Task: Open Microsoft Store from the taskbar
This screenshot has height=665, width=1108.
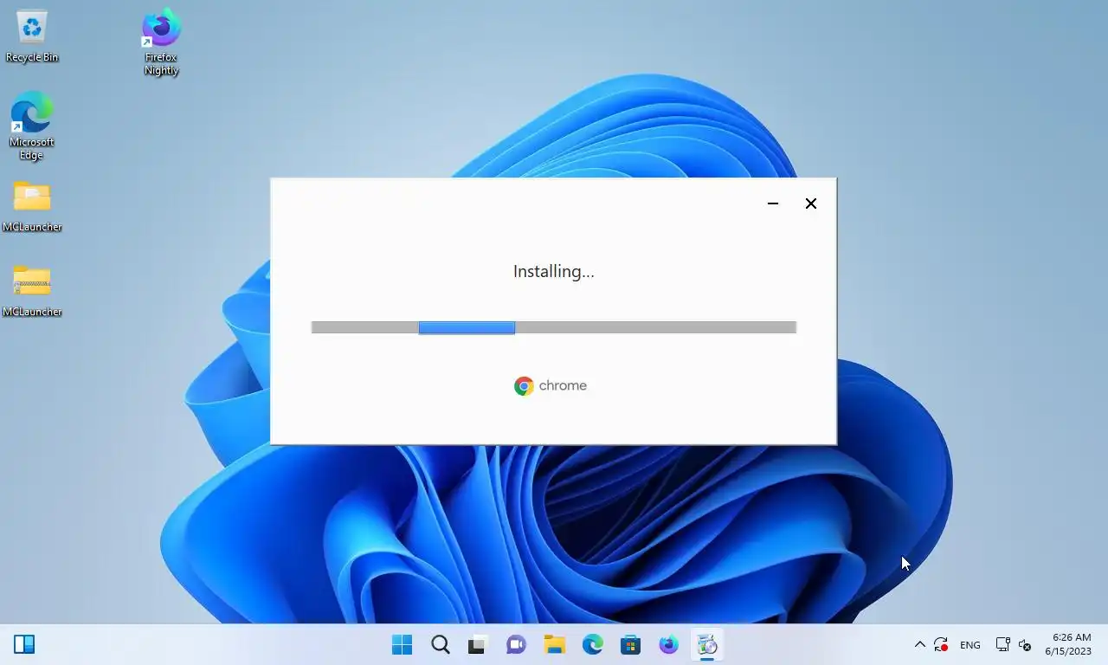Action: pyautogui.click(x=630, y=644)
